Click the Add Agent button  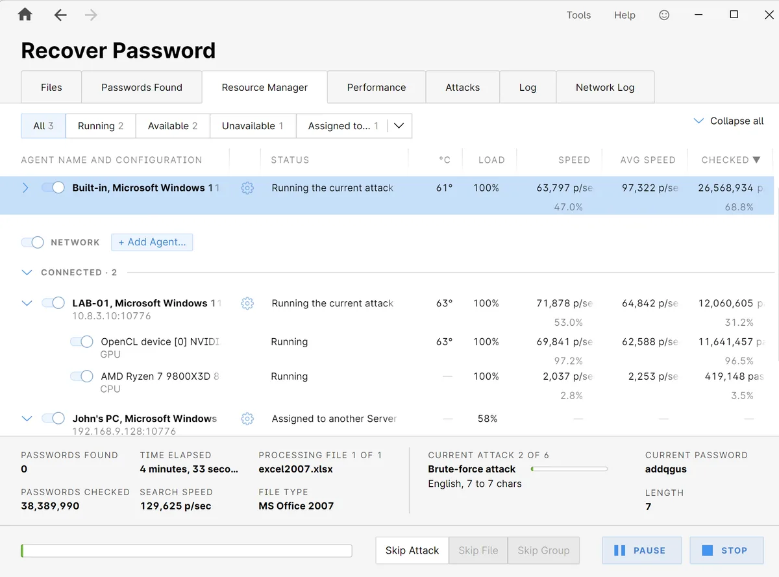152,242
